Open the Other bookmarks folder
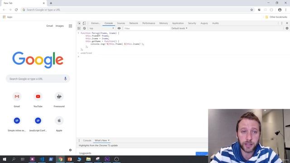The image size is (290, 163). coord(276,17)
